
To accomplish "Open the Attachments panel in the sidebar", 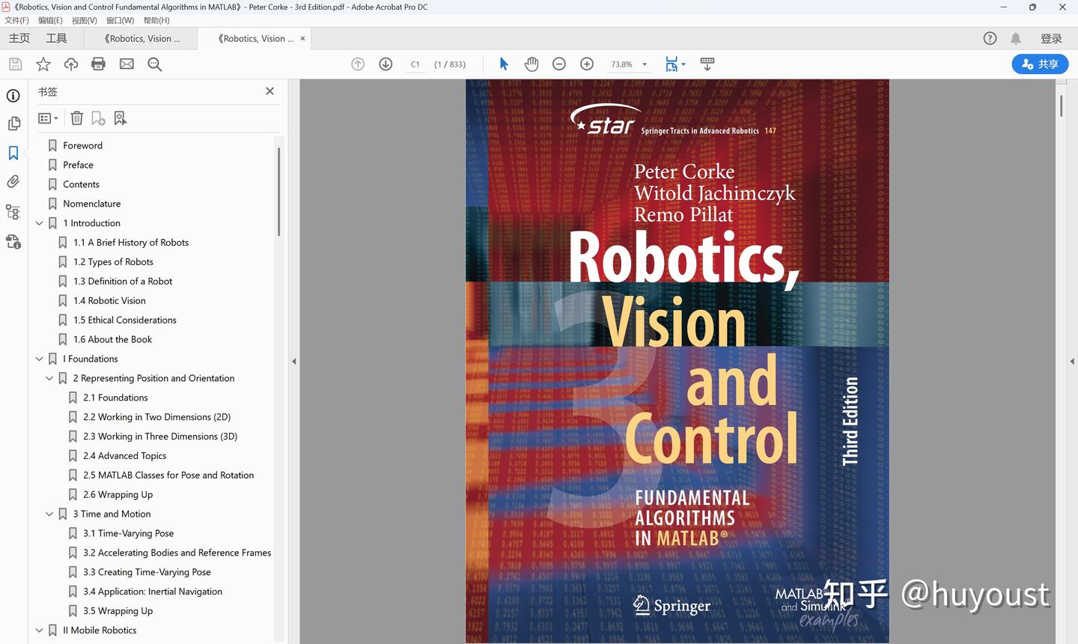I will coord(13,181).
